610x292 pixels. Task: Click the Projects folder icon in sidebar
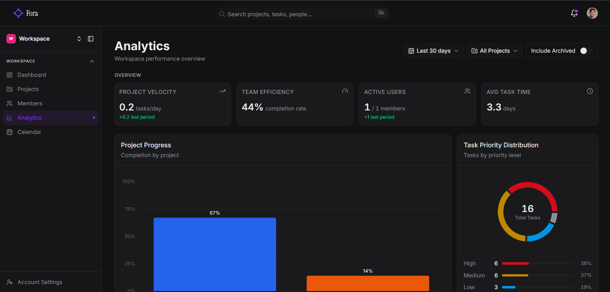coord(10,89)
